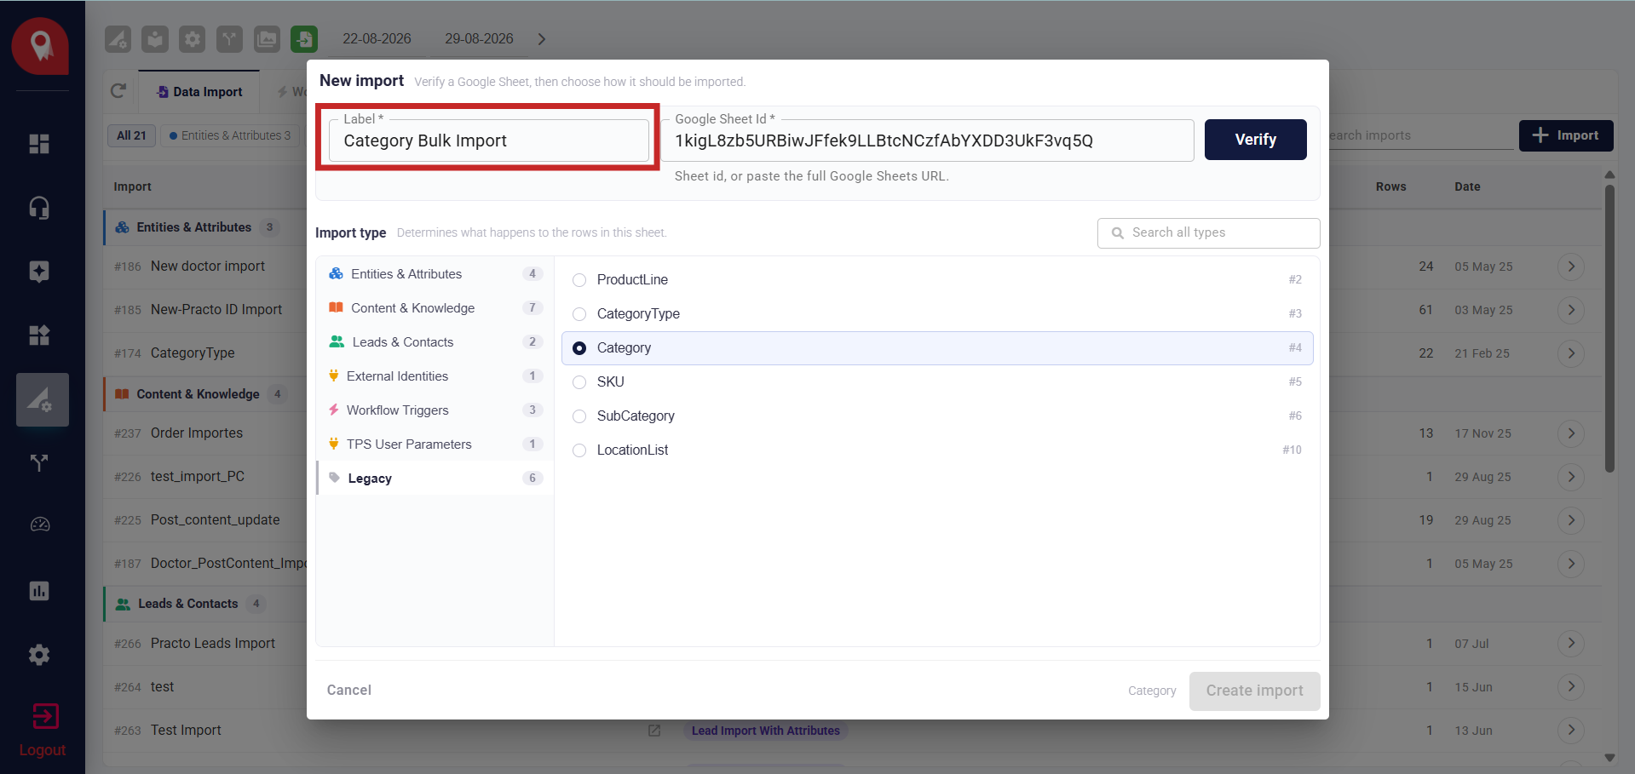
Task: Click the imports list vertical scrollbar
Action: tap(1609, 328)
